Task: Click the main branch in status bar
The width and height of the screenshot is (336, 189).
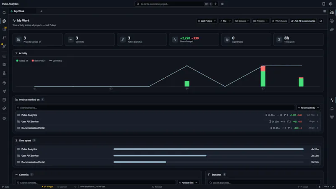Action: coord(5,186)
